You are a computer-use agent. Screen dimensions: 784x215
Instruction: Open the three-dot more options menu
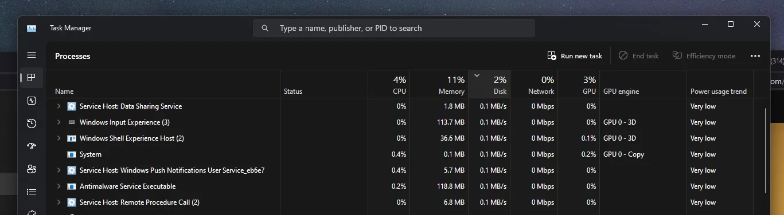point(755,56)
